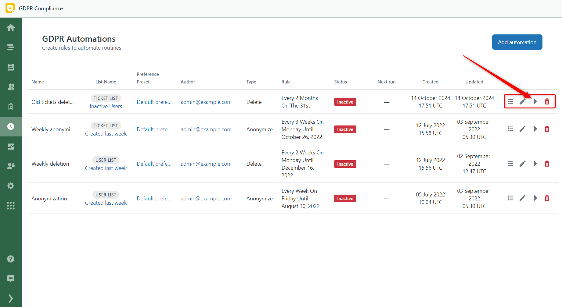Screen dimensions: 562x307
Task: Open Default preference preset in Old tickets row
Action: pyautogui.click(x=154, y=102)
